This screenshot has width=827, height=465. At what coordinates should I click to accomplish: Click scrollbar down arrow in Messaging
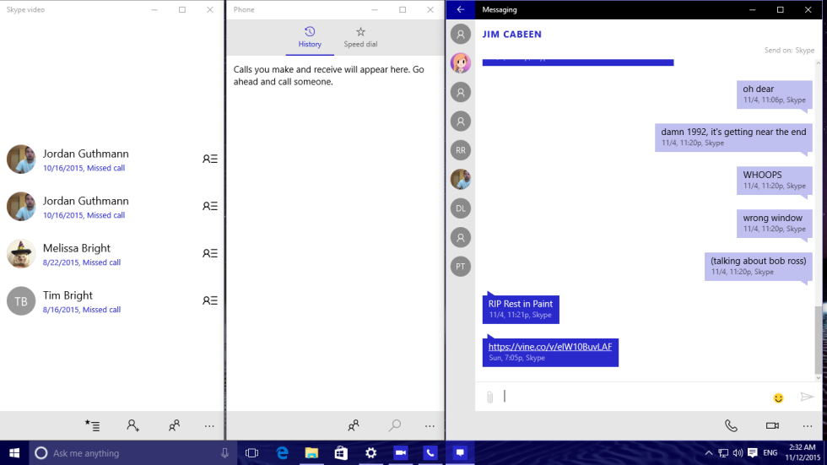click(x=818, y=377)
